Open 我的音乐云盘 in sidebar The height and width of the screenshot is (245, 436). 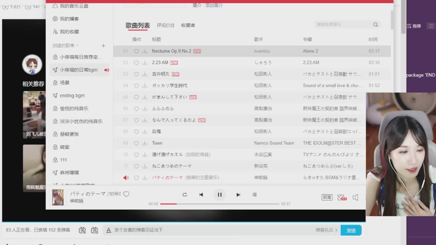click(x=71, y=6)
